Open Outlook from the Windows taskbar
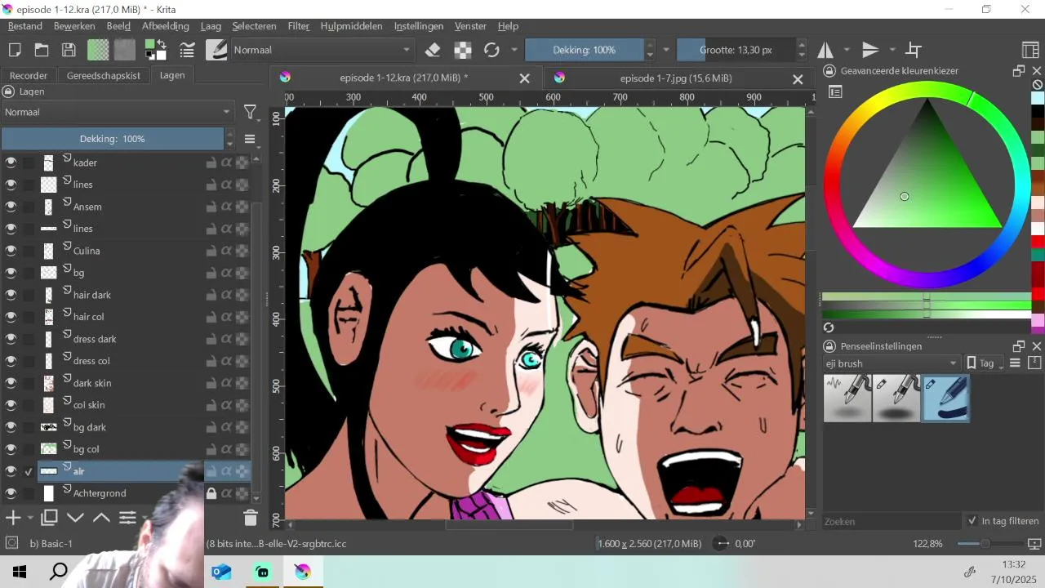This screenshot has width=1045, height=588. click(x=222, y=572)
